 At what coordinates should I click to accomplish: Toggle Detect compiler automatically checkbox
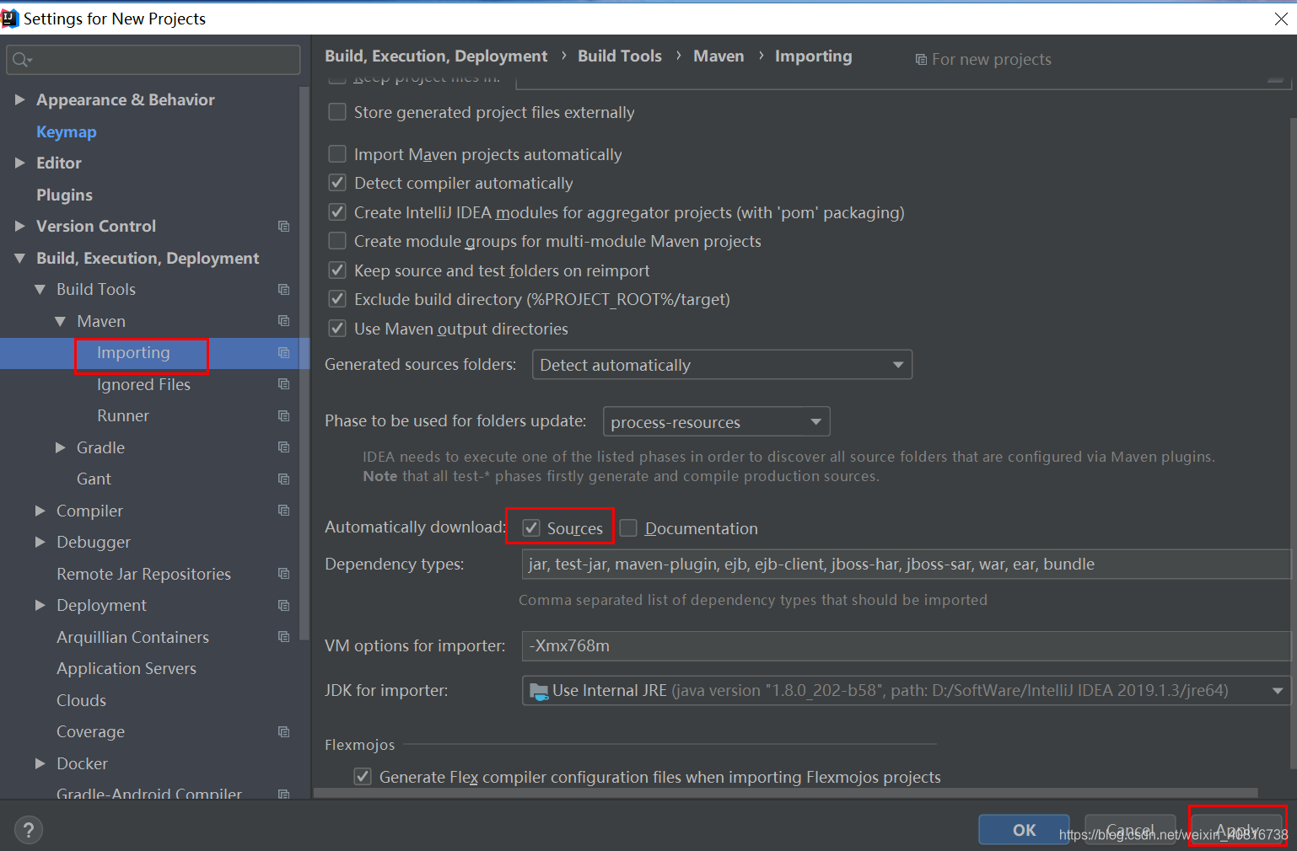pos(337,183)
